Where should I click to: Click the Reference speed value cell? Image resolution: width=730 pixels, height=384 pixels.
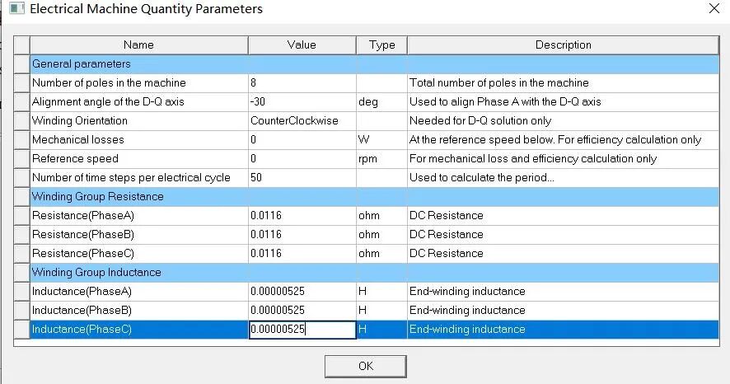302,159
